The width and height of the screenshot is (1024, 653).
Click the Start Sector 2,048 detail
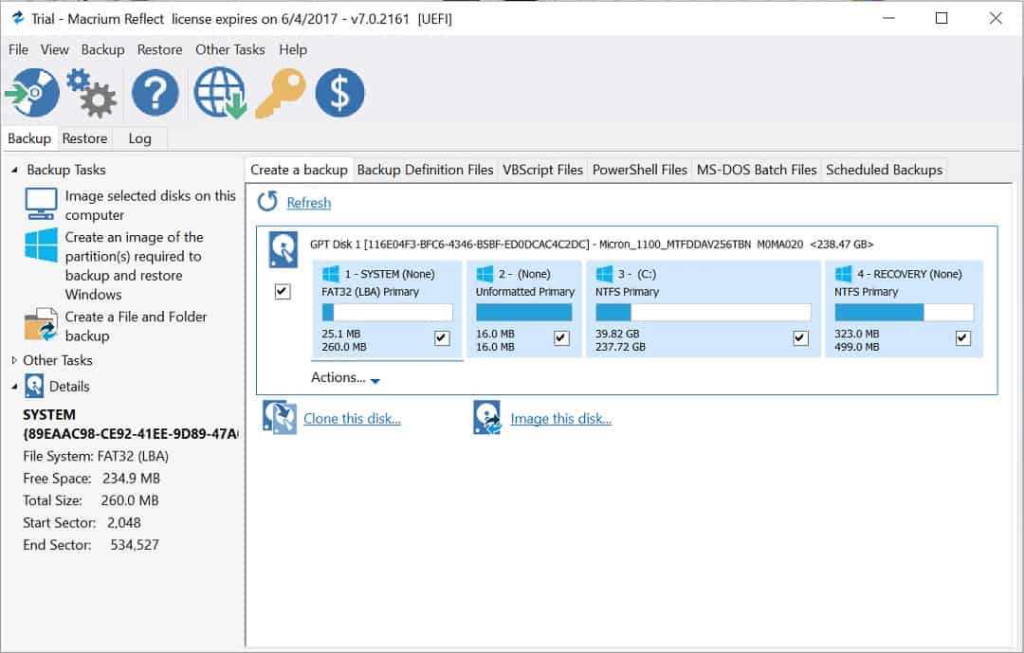coord(82,522)
